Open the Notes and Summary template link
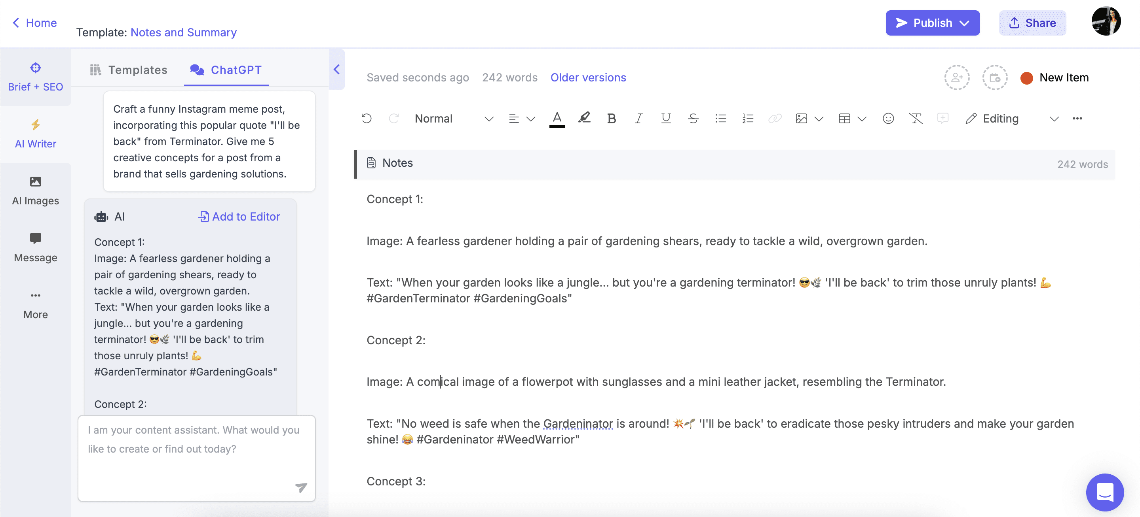The width and height of the screenshot is (1140, 517). click(x=183, y=32)
